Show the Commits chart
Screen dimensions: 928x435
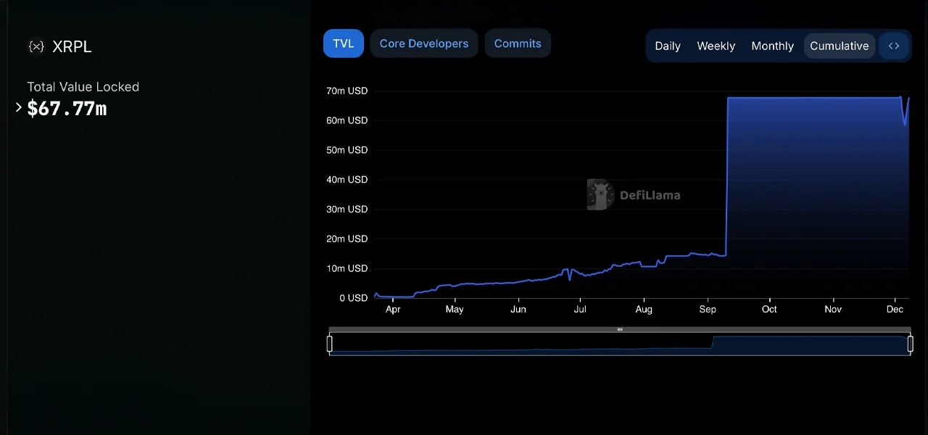[518, 43]
